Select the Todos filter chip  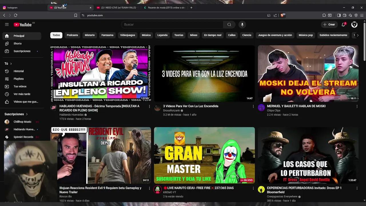[x=56, y=35]
